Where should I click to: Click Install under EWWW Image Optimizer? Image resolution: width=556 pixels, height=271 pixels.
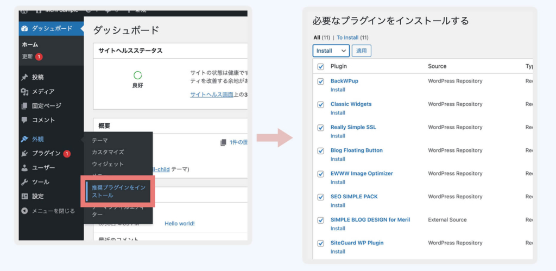pos(338,182)
